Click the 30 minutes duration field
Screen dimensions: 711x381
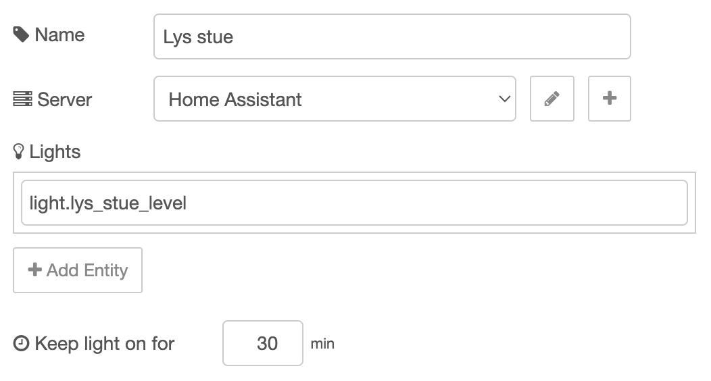[263, 343]
